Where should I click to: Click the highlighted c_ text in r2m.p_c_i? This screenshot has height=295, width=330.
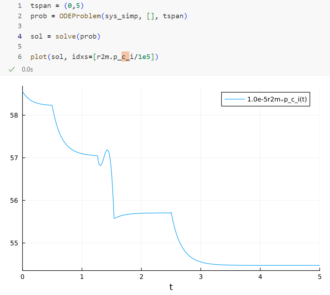pos(125,57)
